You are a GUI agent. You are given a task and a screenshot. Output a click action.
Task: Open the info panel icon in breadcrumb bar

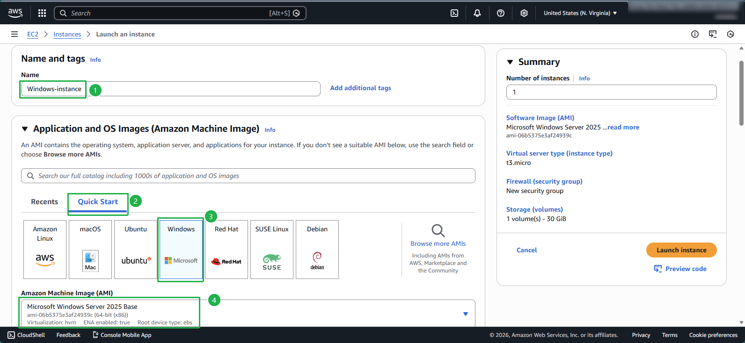coord(694,34)
